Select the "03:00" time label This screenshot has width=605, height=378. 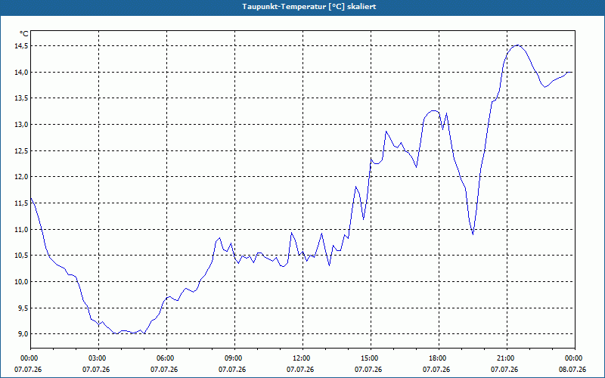[x=96, y=358]
